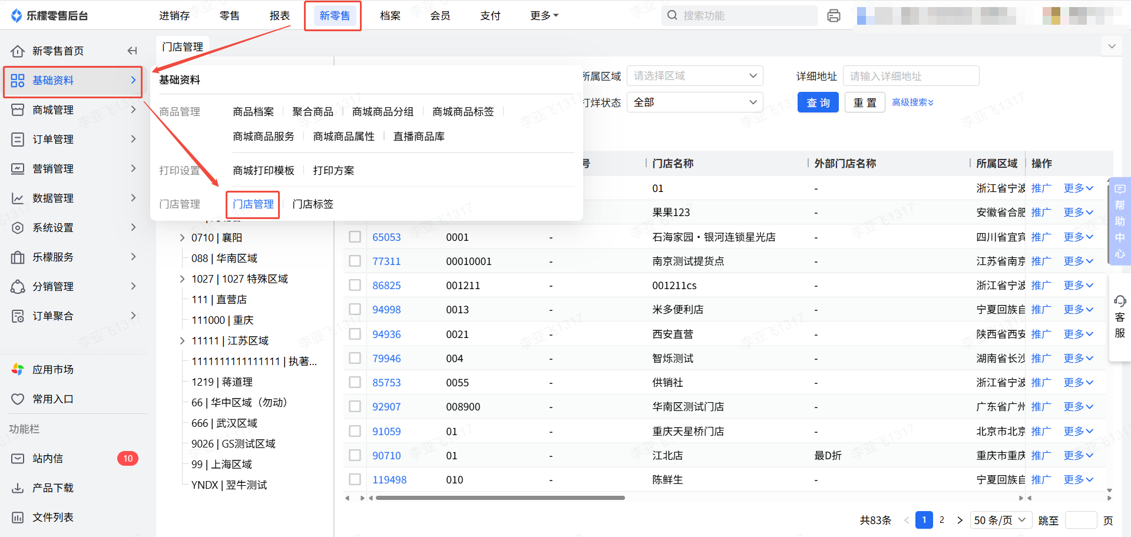This screenshot has width=1131, height=537.
Task: Click the printer icon in top bar
Action: click(x=834, y=16)
